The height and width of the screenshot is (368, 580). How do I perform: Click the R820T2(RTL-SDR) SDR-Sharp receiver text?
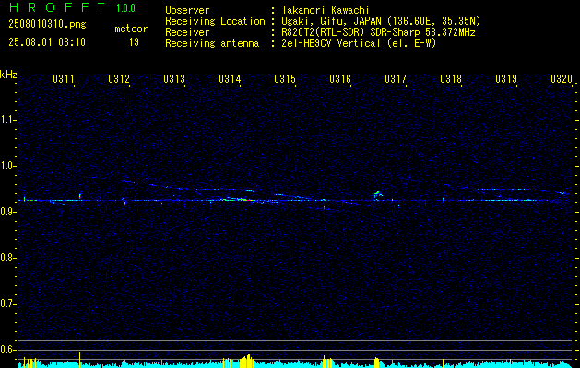point(378,32)
